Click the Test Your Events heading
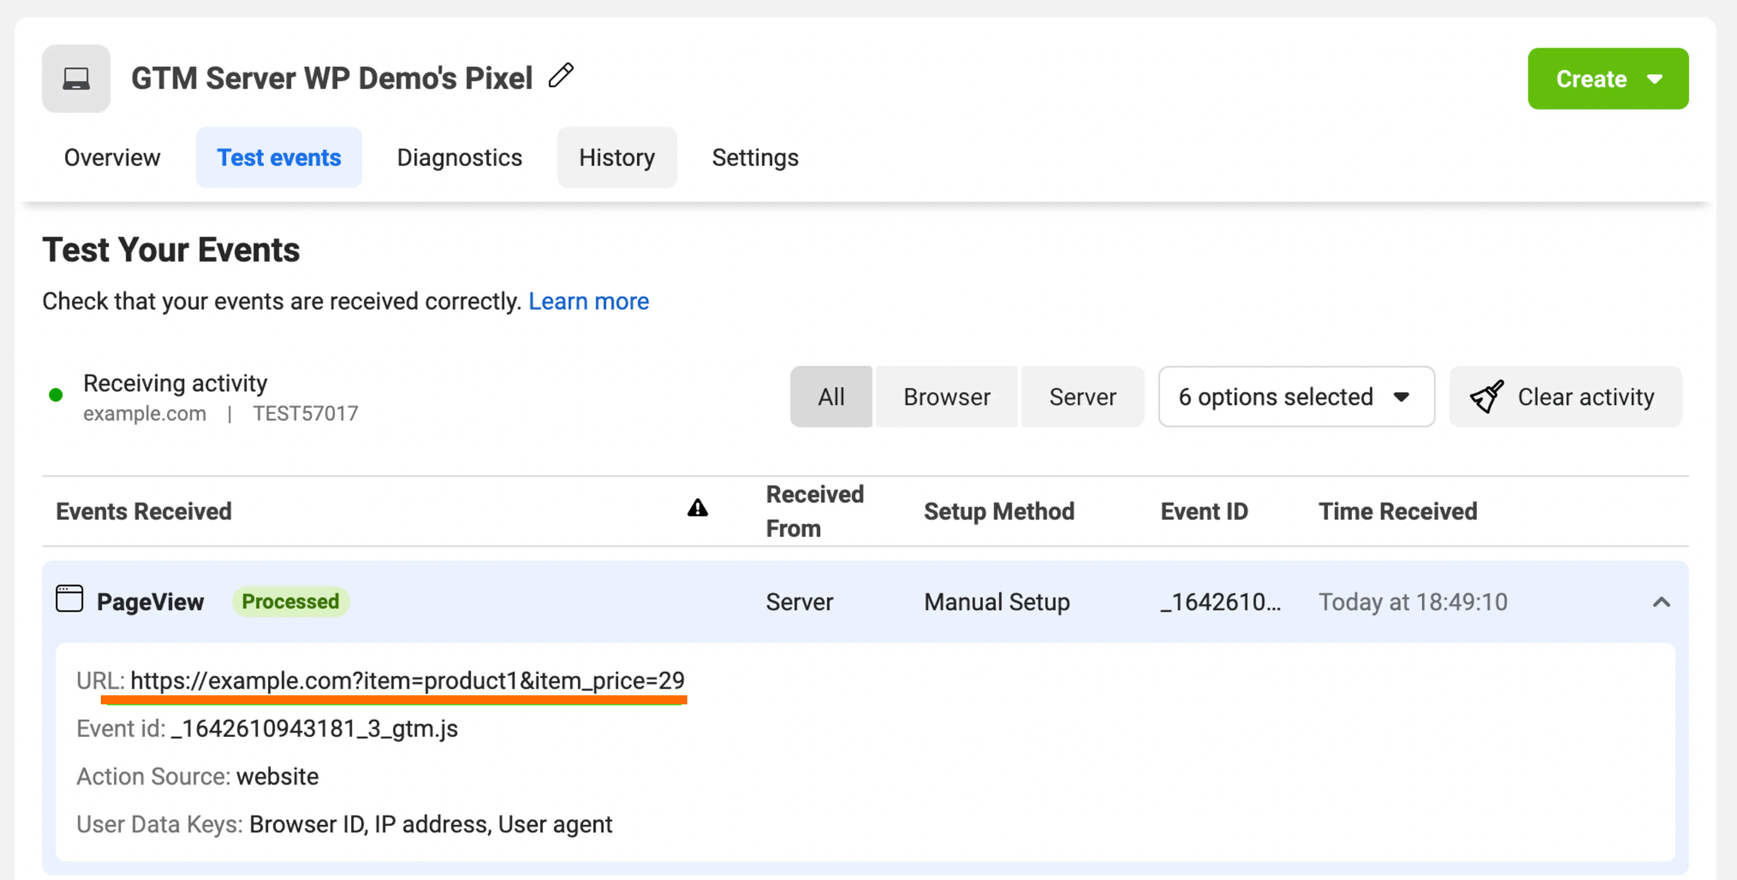This screenshot has height=880, width=1737. pos(170,250)
